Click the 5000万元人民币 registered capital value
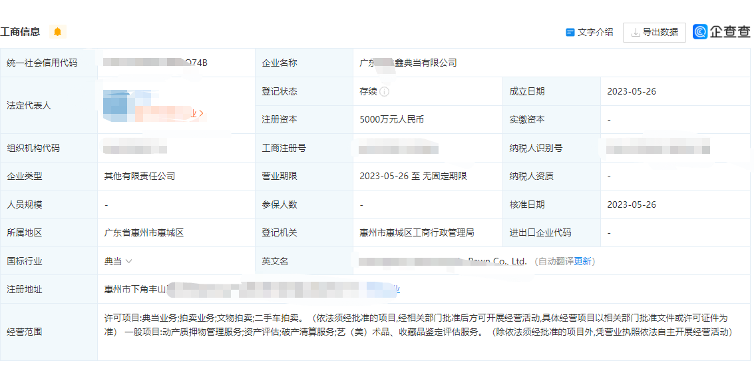Viewport: 754px width, 371px height. tap(391, 120)
